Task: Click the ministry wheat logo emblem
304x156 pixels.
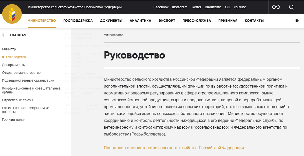Action: point(12,14)
